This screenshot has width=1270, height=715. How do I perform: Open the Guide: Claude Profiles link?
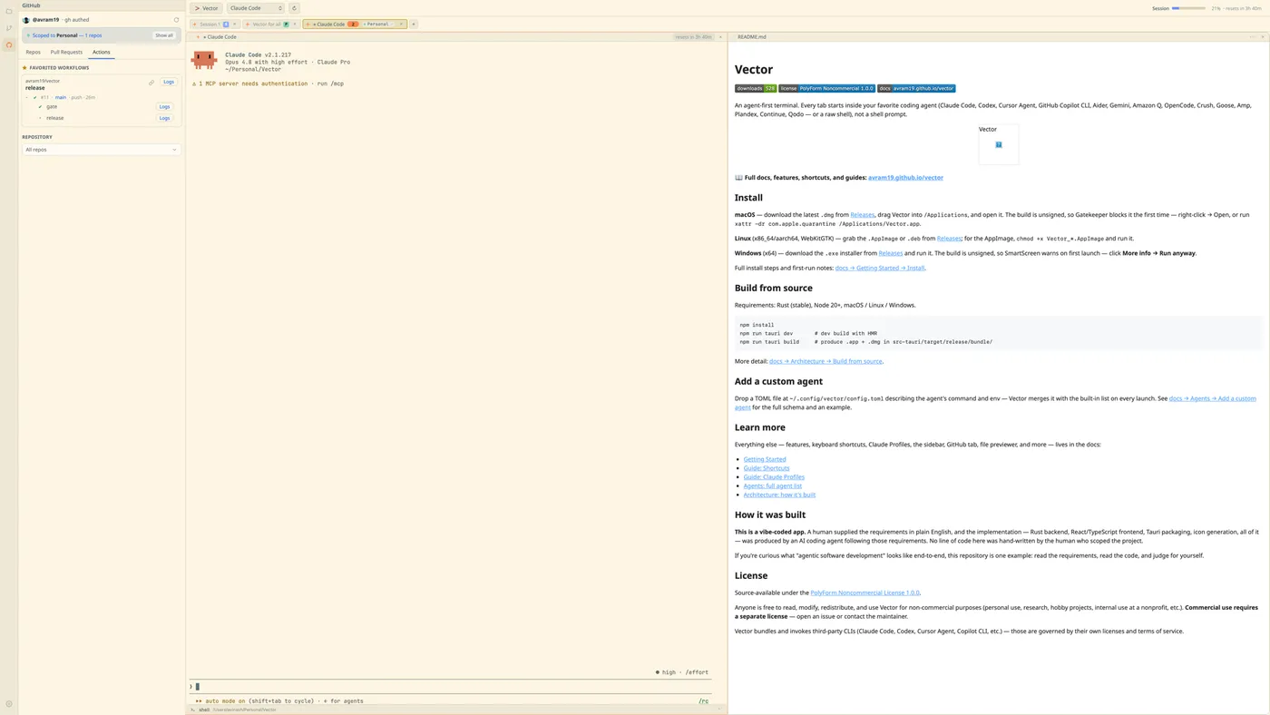[x=774, y=477]
